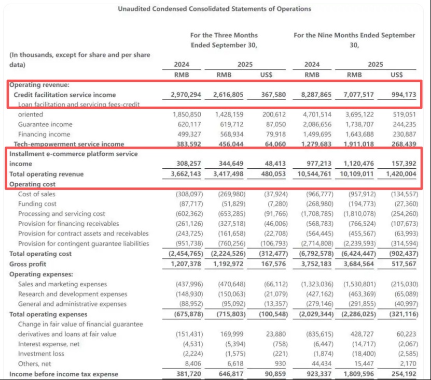The width and height of the screenshot is (431, 380).
Task: Click the Processing and servicing cost label
Action: (x=62, y=214)
